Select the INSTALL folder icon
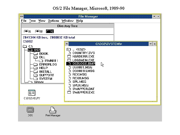Viewport: 180px width, 135px height. (x=35, y=72)
